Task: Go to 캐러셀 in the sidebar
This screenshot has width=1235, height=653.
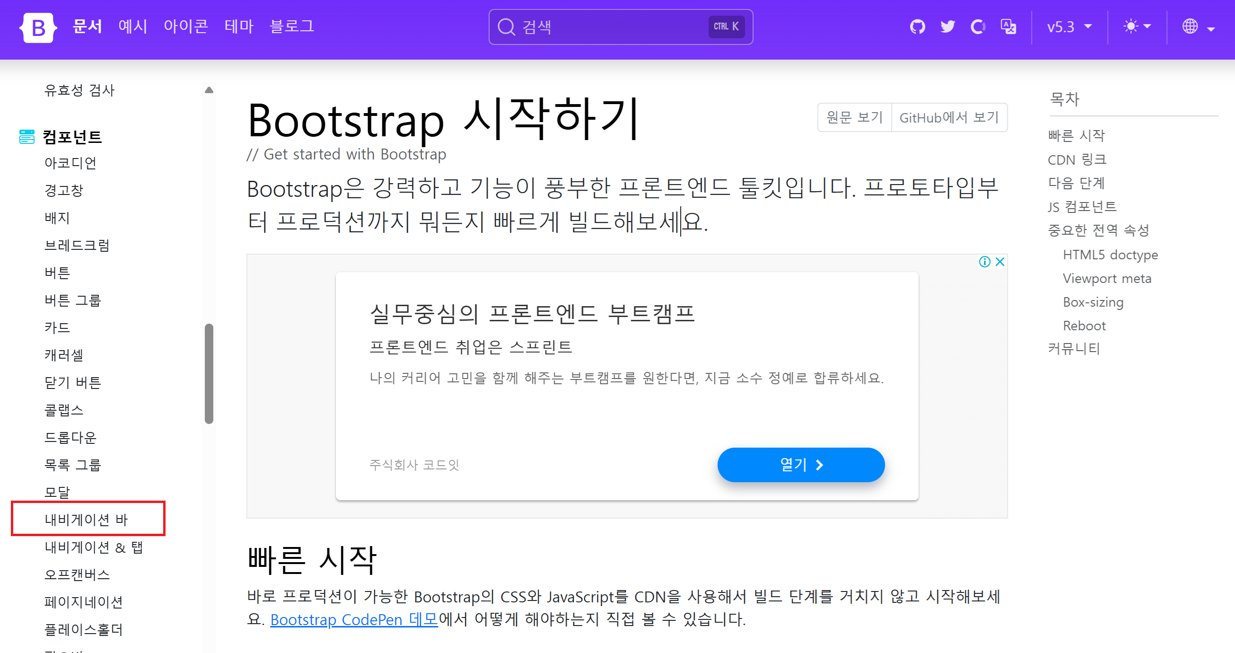Action: [x=64, y=355]
